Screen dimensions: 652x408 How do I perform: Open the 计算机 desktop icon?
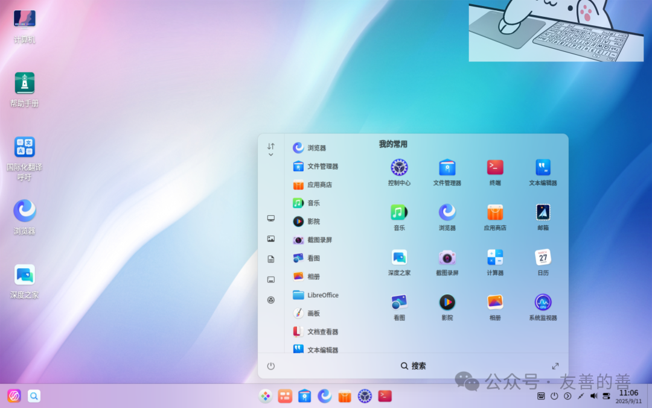pyautogui.click(x=25, y=26)
